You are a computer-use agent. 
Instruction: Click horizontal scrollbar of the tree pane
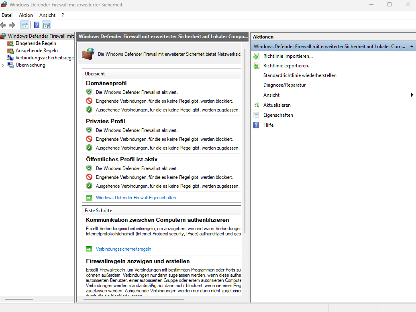click(19, 299)
